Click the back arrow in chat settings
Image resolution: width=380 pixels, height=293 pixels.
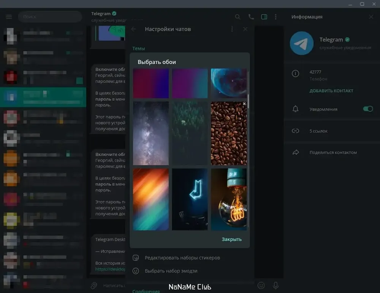pos(134,29)
